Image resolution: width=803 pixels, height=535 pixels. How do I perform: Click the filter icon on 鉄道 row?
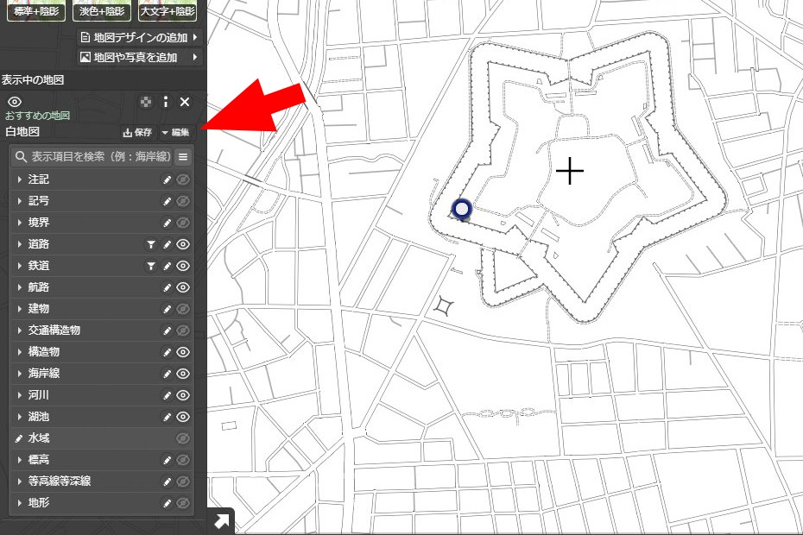(150, 266)
